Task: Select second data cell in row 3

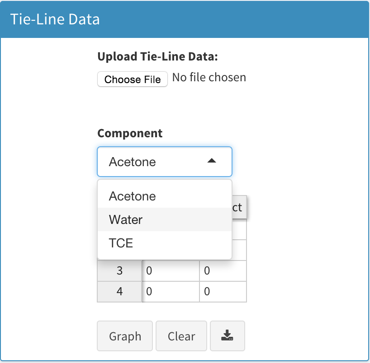Action: coord(223,271)
